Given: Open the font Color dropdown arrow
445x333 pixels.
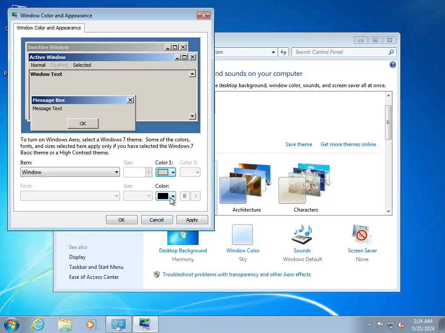Looking at the screenshot, I should tap(173, 196).
